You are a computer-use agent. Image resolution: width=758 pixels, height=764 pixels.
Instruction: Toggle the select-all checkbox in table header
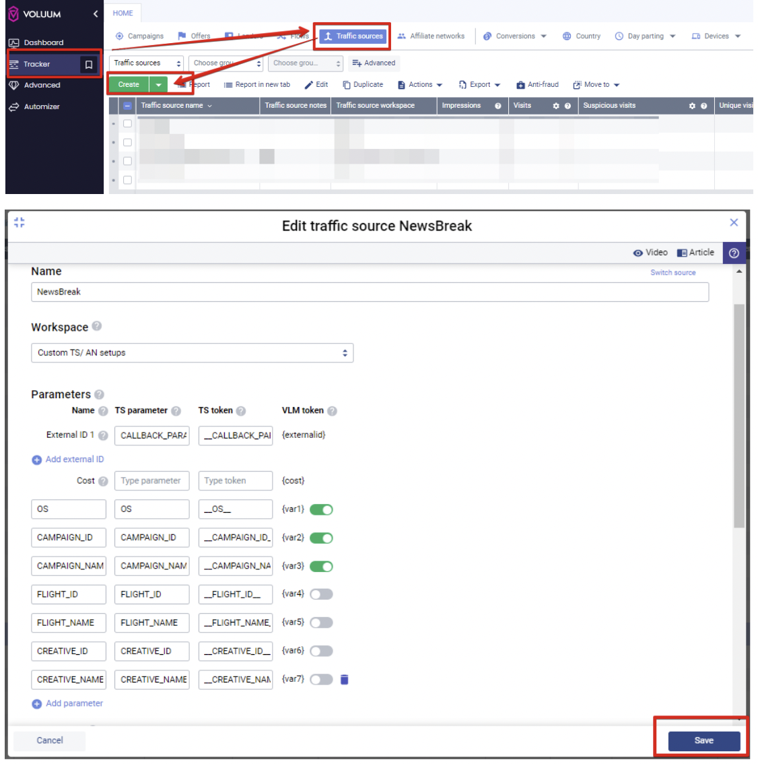tap(127, 106)
